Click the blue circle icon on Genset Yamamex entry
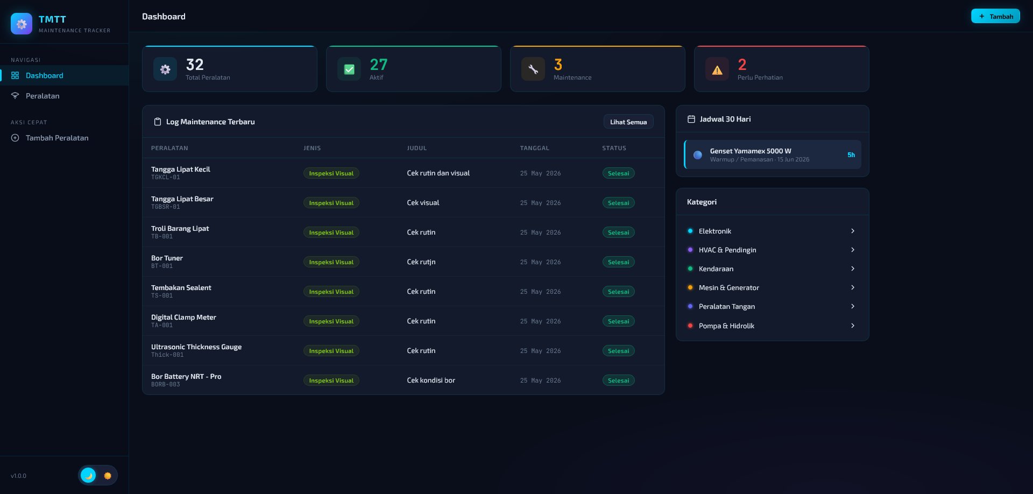 pyautogui.click(x=698, y=155)
